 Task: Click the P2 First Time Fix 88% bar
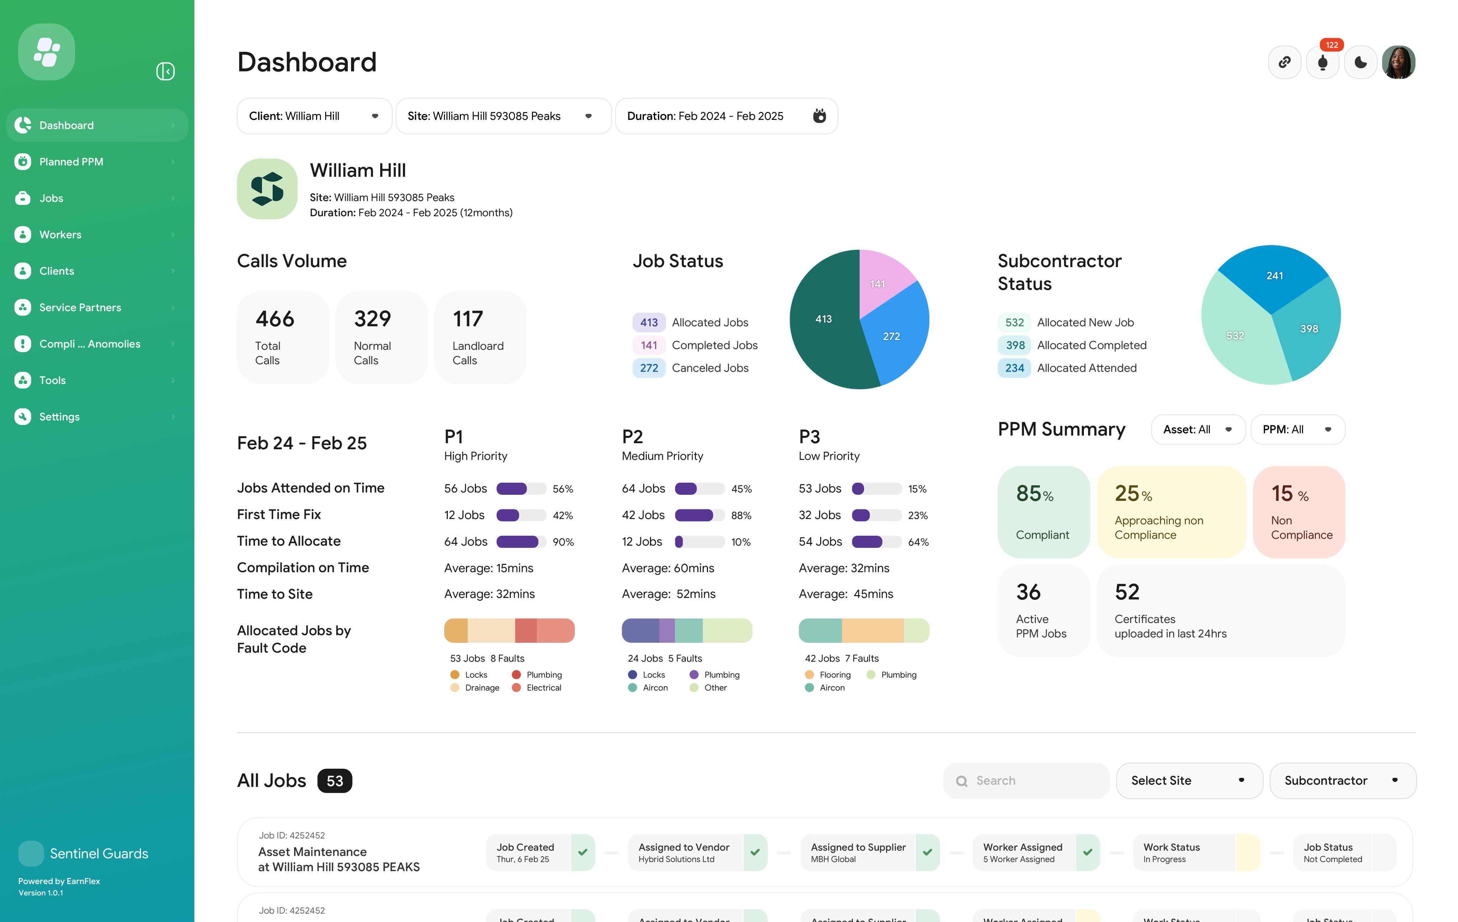coord(699,515)
